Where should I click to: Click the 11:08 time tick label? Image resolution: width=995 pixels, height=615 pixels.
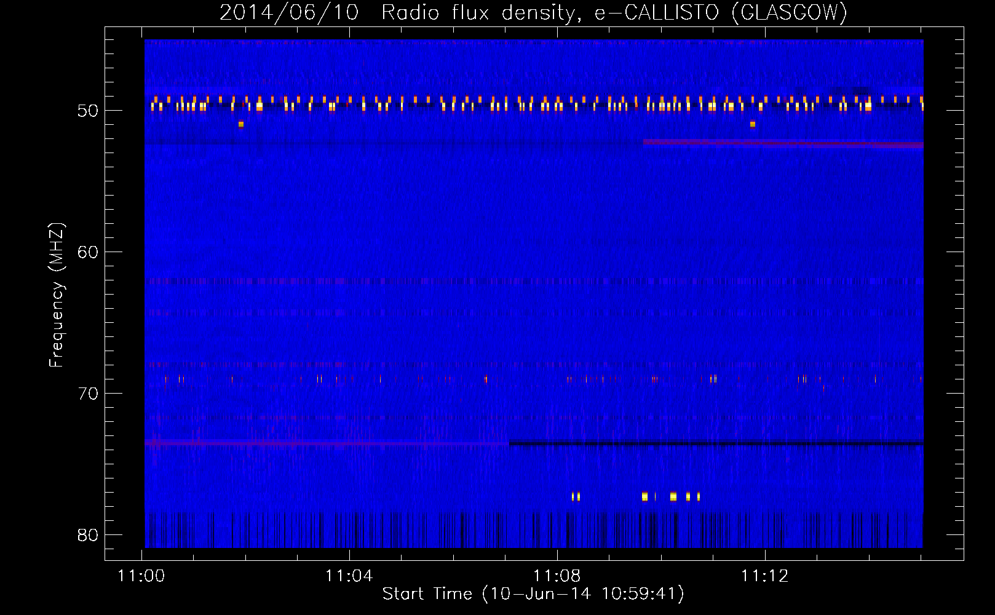(557, 576)
